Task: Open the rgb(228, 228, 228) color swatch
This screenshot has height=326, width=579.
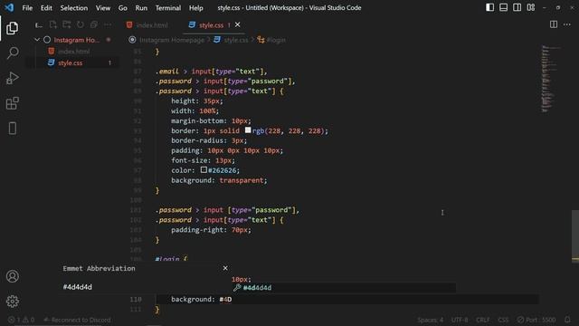Action: [248, 130]
